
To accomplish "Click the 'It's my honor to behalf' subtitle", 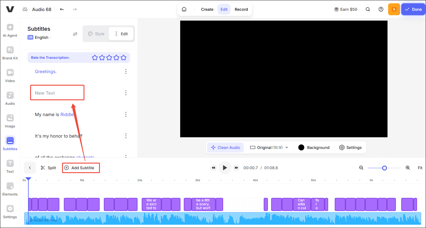I will pos(58,136).
